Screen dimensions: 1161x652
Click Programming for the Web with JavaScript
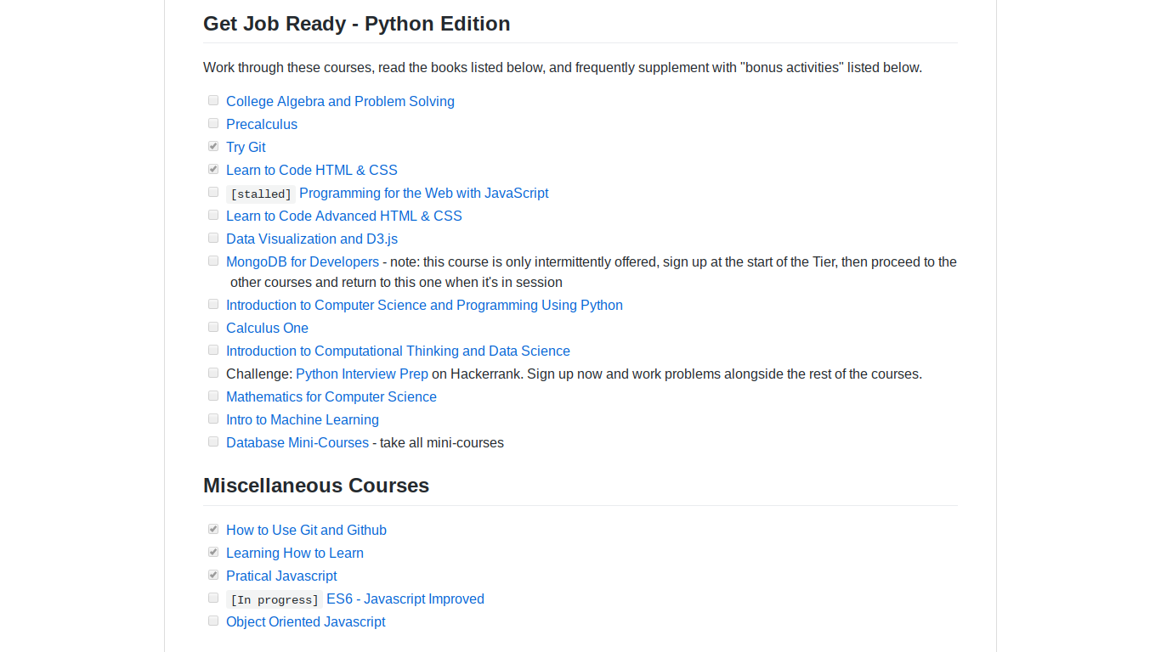click(x=423, y=193)
